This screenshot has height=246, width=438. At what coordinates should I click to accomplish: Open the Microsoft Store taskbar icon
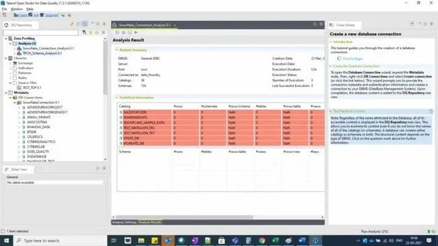[x=222, y=241]
